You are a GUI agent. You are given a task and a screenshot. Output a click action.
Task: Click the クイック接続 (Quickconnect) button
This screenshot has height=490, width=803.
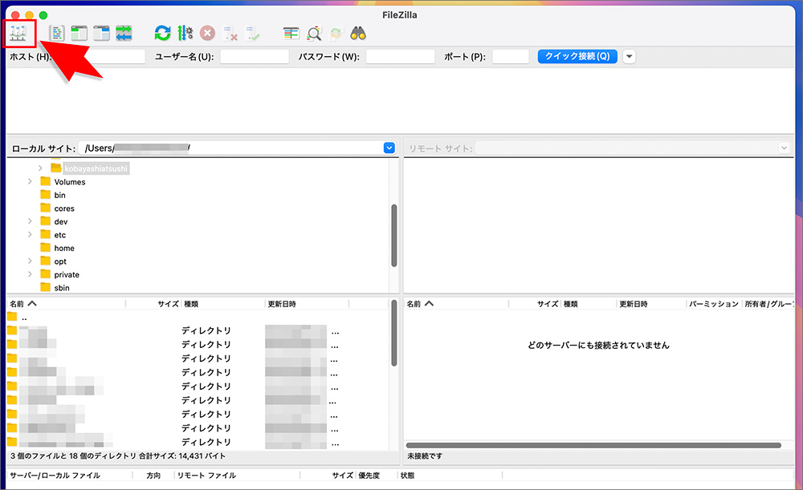pos(577,56)
